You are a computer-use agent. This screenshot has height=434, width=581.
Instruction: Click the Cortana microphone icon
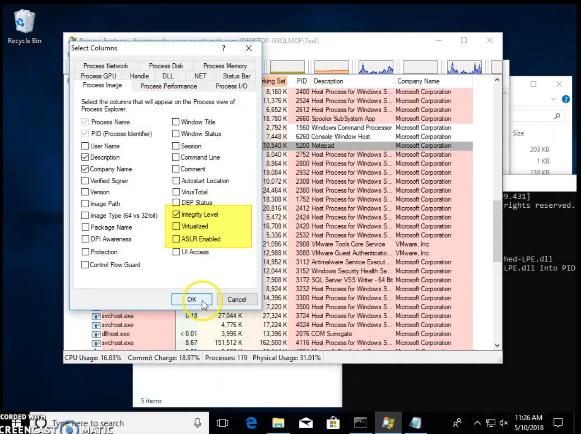197,423
